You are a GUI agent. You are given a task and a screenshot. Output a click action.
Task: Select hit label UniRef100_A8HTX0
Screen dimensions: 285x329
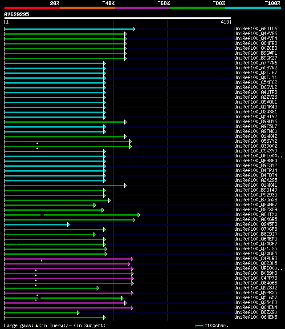[x=256, y=214]
